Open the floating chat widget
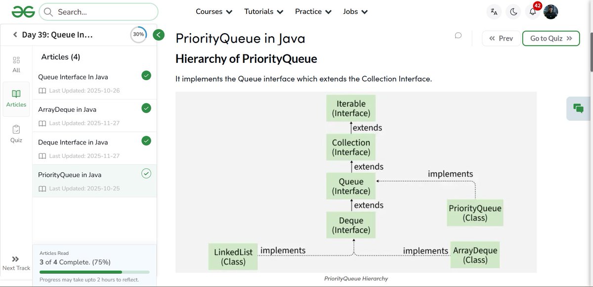This screenshot has width=593, height=287. [x=579, y=108]
